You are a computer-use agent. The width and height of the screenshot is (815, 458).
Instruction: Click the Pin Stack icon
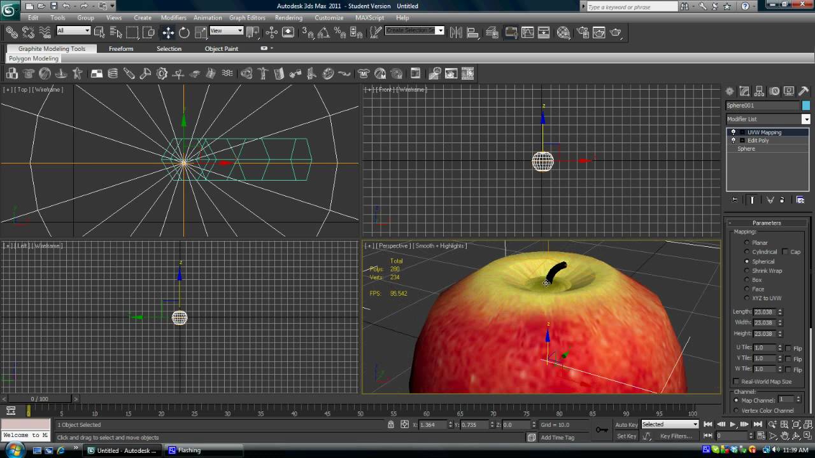point(735,200)
